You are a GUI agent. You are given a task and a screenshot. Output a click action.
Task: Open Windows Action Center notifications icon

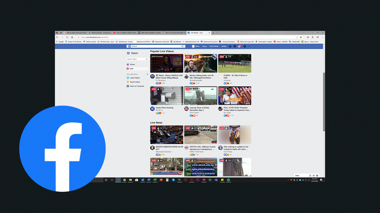pyautogui.click(x=321, y=180)
